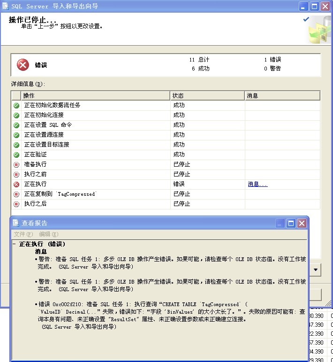Click the 消息 column header
Screen dimensions: 333x362
[x=282, y=96]
